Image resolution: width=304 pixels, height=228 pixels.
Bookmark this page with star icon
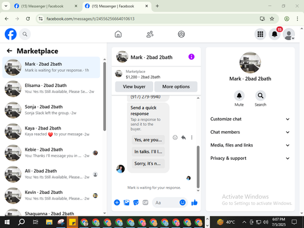[x=272, y=19]
